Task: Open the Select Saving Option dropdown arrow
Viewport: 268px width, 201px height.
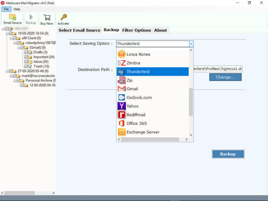Action: click(x=191, y=44)
